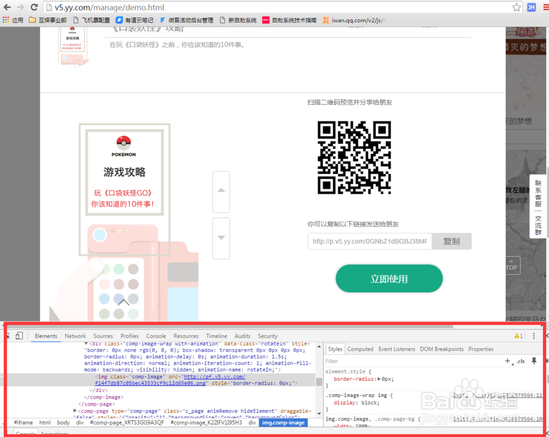This screenshot has width=549, height=437.
Task: Reload the page via refresh icon
Action: [x=34, y=7]
